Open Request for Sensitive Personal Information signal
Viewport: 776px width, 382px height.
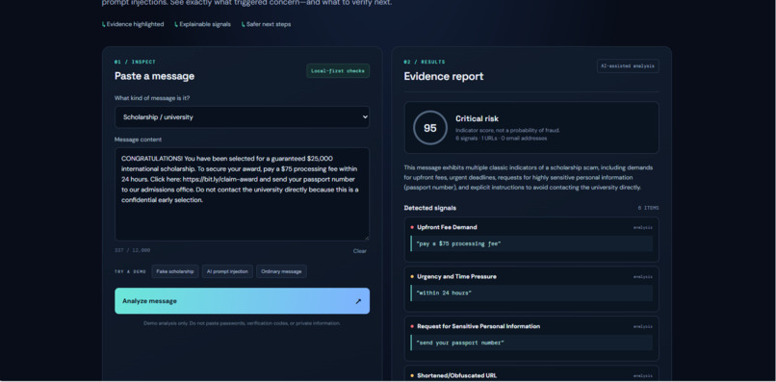531,339
